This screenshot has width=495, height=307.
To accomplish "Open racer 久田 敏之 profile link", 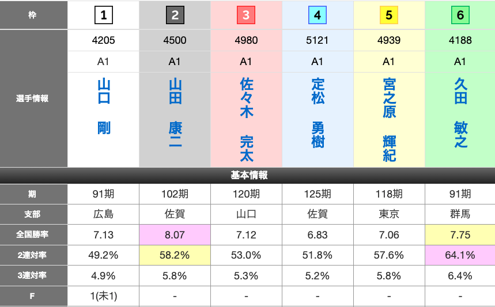I will click(x=460, y=113).
